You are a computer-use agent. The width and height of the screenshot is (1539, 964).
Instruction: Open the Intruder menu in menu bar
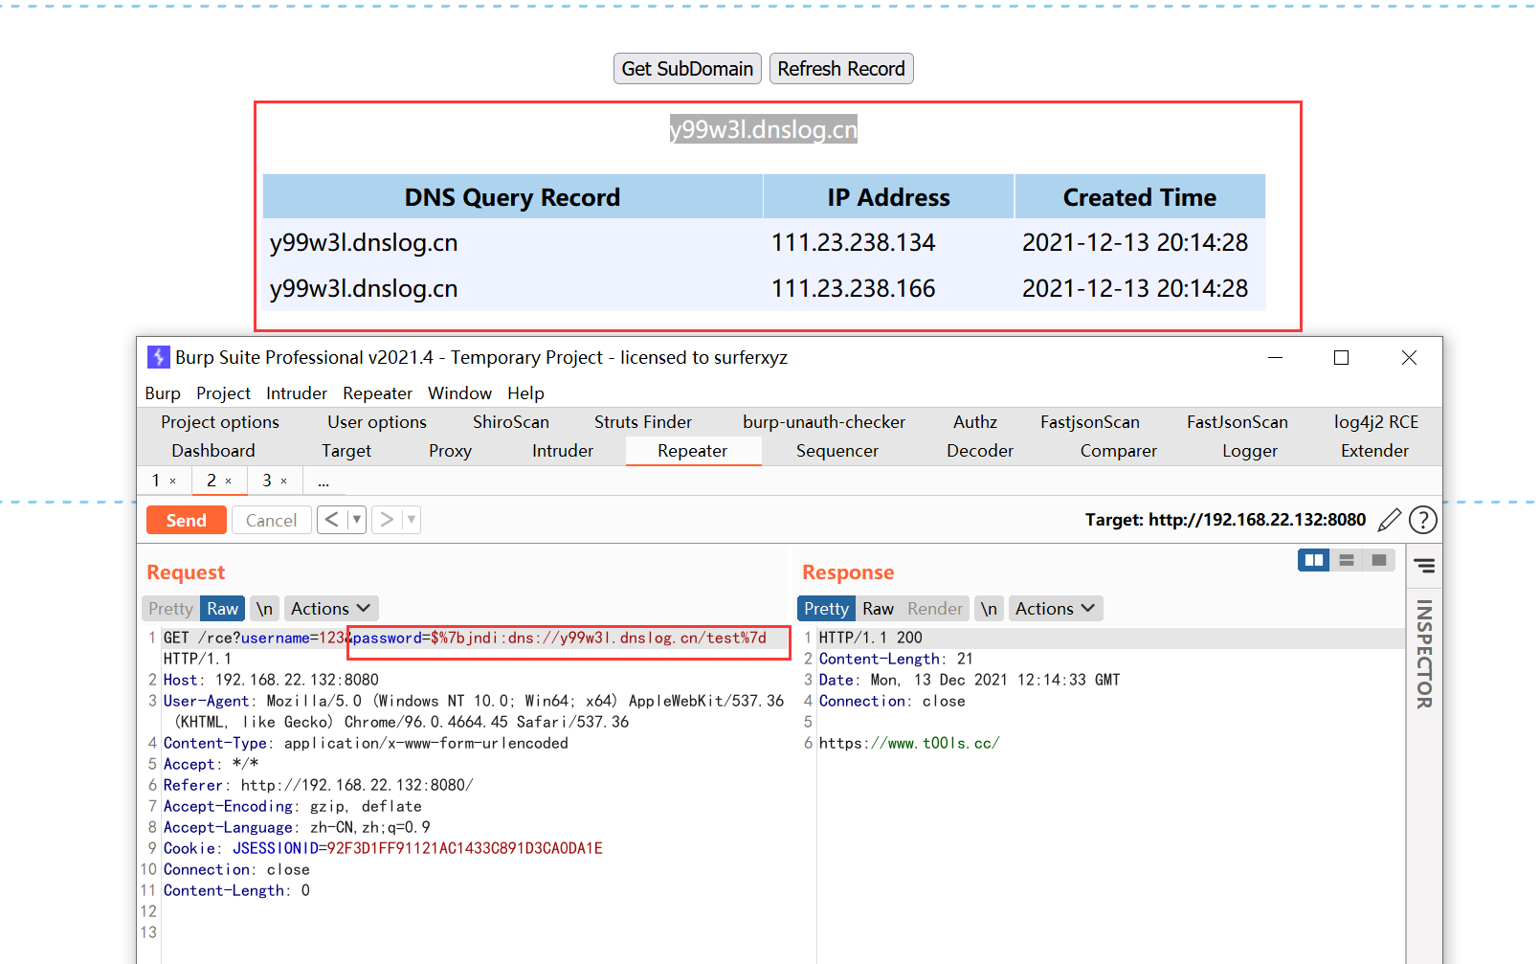tap(297, 393)
